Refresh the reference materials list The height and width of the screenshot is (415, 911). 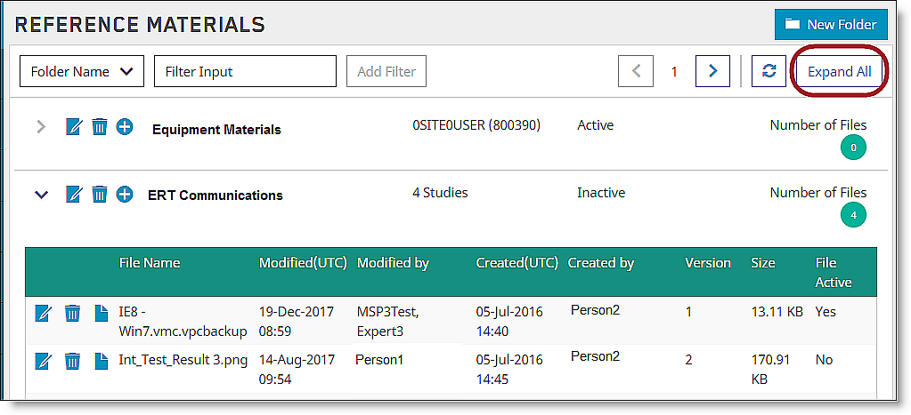click(x=769, y=71)
